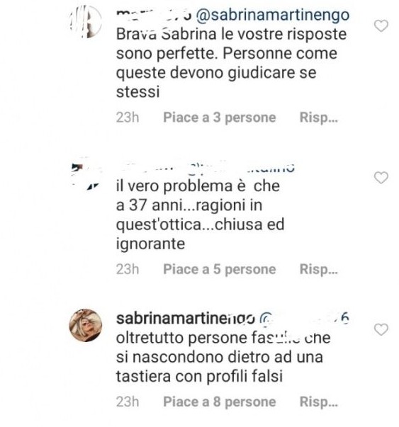Screen dimensions: 399x427
Task: View 'Piace a 8 persone' likes list
Action: pyautogui.click(x=220, y=402)
